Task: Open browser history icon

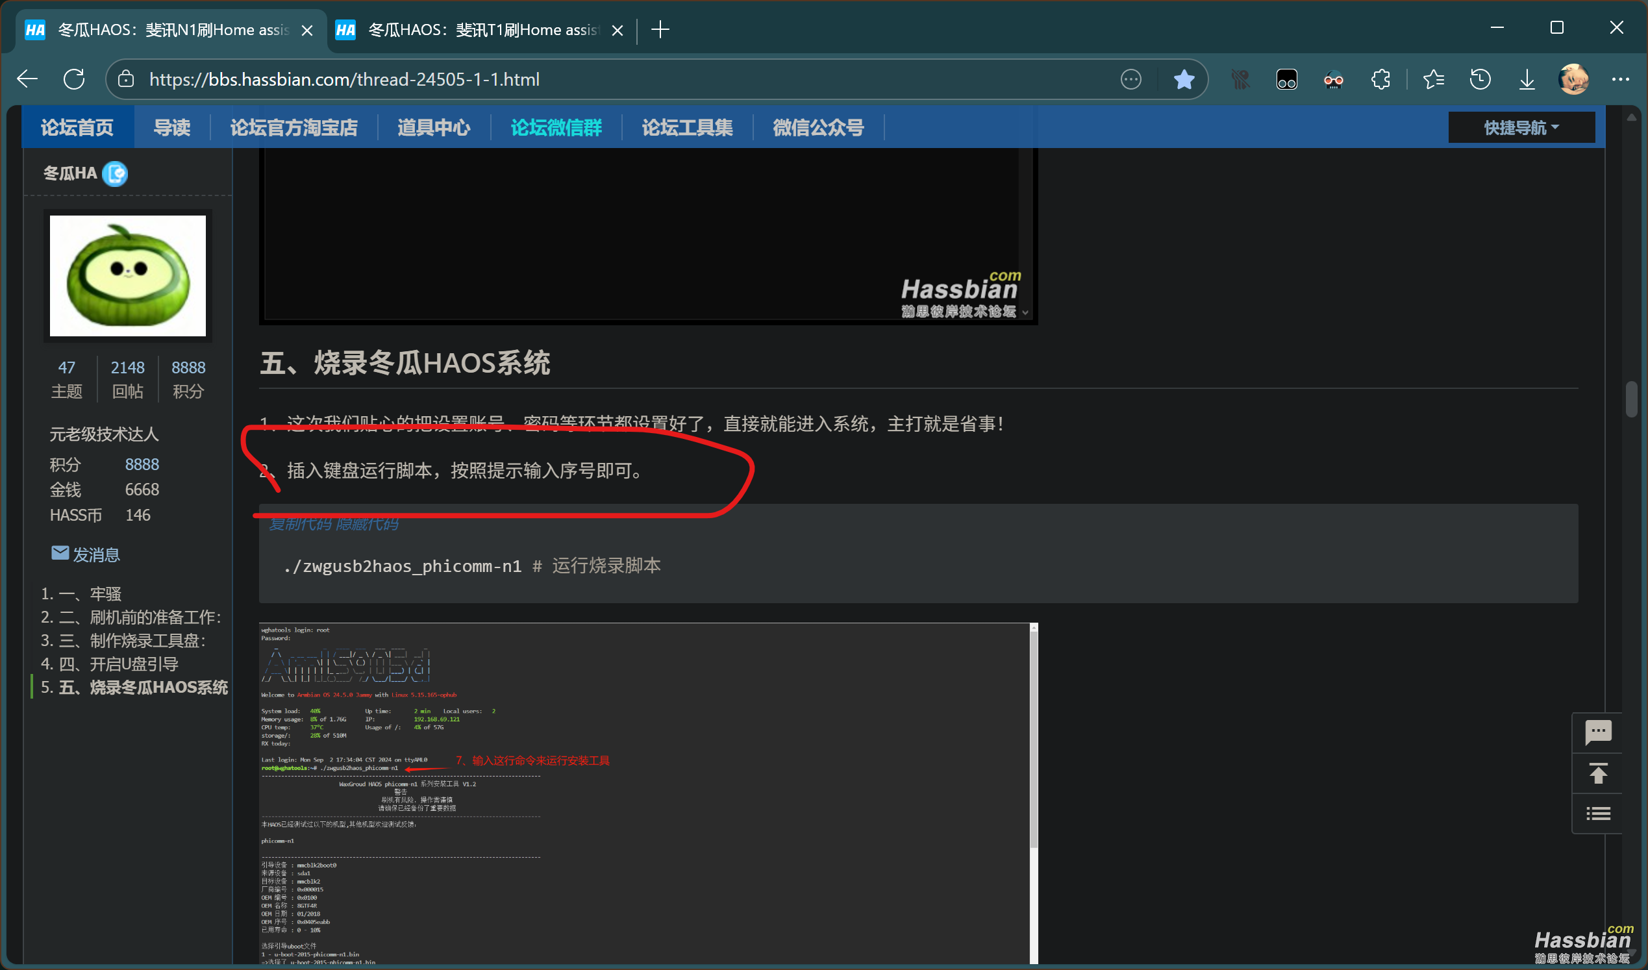Action: click(x=1480, y=79)
